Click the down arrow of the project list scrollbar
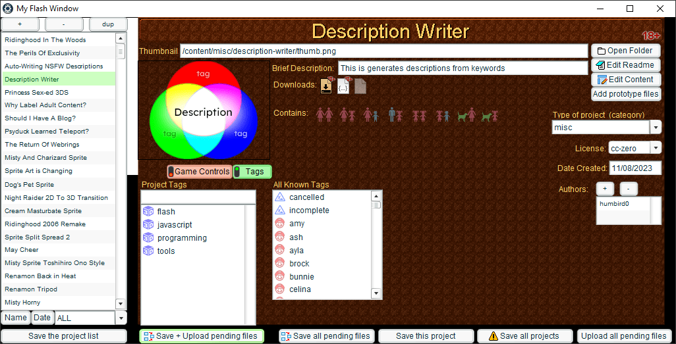Image resolution: width=676 pixels, height=344 pixels. click(121, 303)
